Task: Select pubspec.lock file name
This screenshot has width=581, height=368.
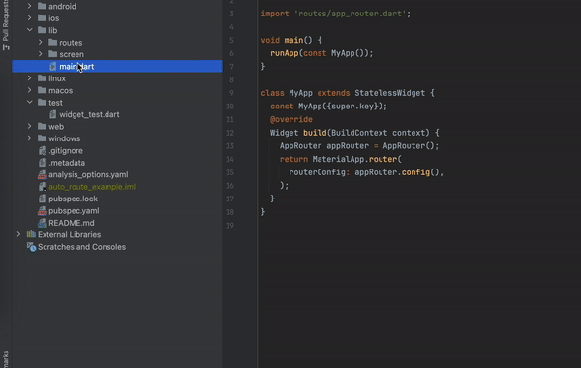Action: (73, 199)
